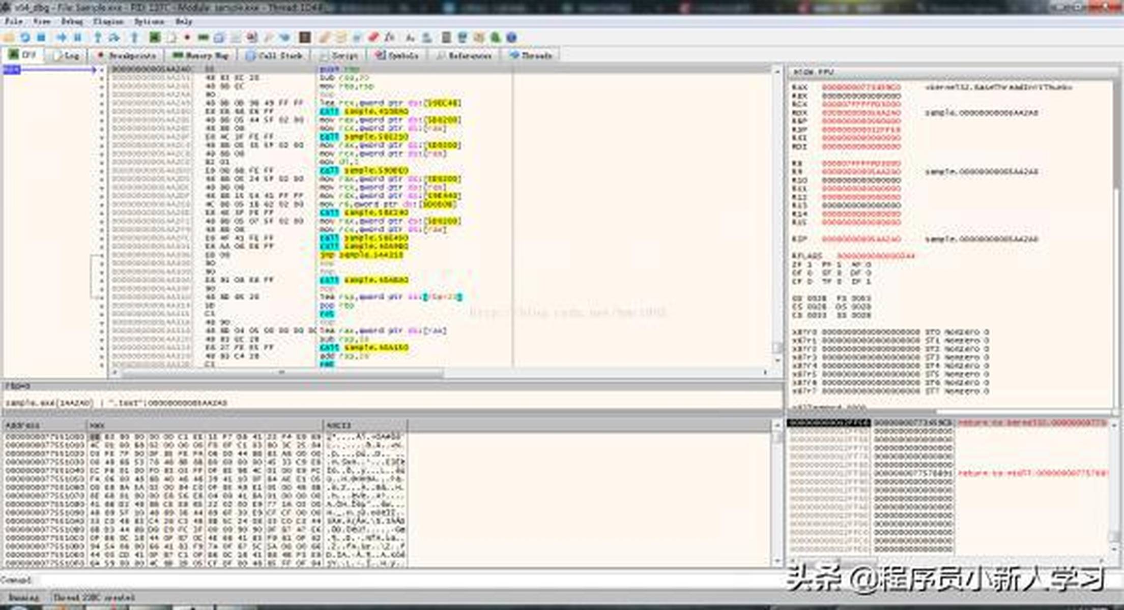Click the Run arrow icon
The image size is (1124, 610).
click(62, 37)
